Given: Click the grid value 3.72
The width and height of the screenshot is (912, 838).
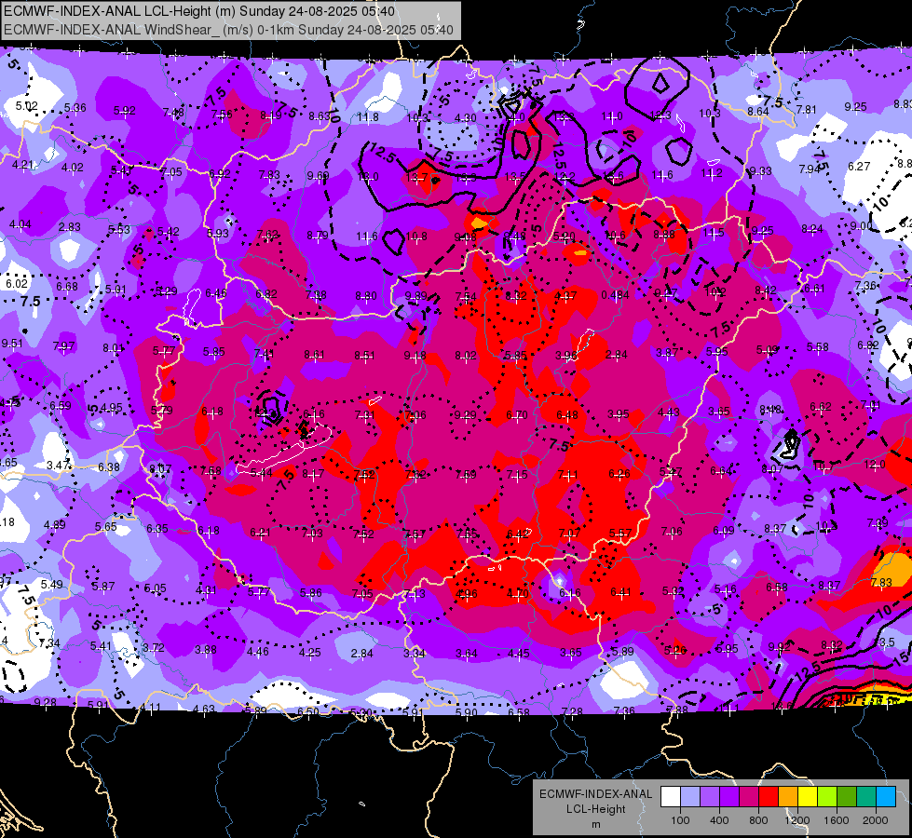Looking at the screenshot, I should pos(153,648).
